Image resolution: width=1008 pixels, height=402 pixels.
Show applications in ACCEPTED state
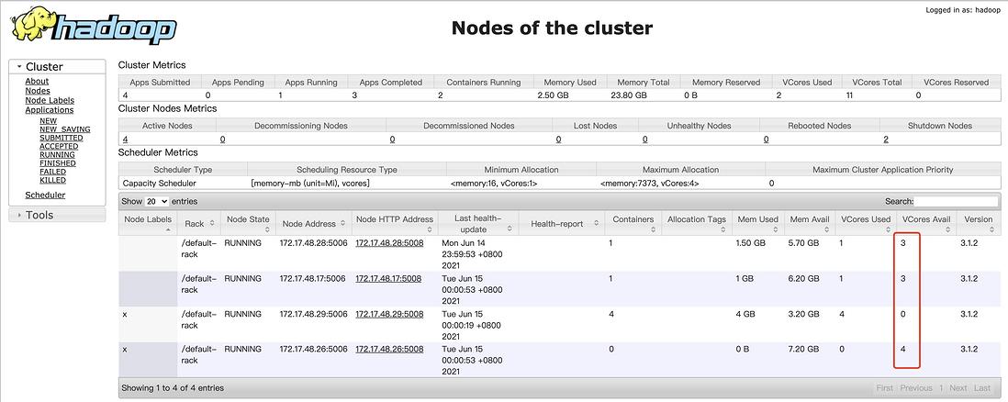59,146
